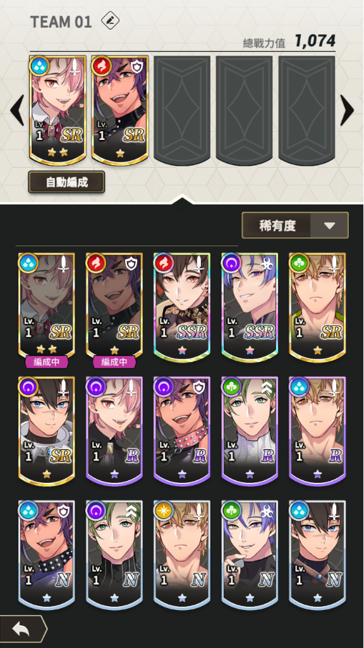Image resolution: width=364 pixels, height=648 pixels.
Task: Switch to next team with right arrow
Action: (x=347, y=110)
